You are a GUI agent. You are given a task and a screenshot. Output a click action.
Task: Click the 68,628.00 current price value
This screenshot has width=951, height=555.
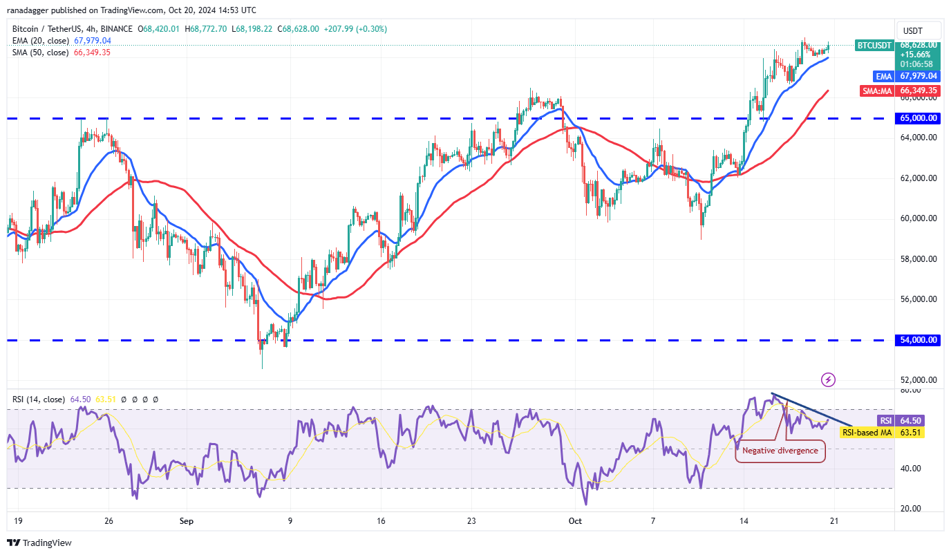[919, 45]
